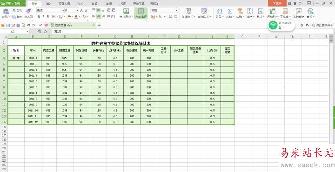The height and width of the screenshot is (172, 335).
Task: Switch to the Insert (插入) tab
Action: coord(49,4)
